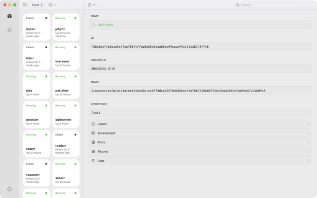Image resolution: width=317 pixels, height=198 pixels.
Task: Click the 'Up 8 hours' state text
Action: (x=105, y=25)
